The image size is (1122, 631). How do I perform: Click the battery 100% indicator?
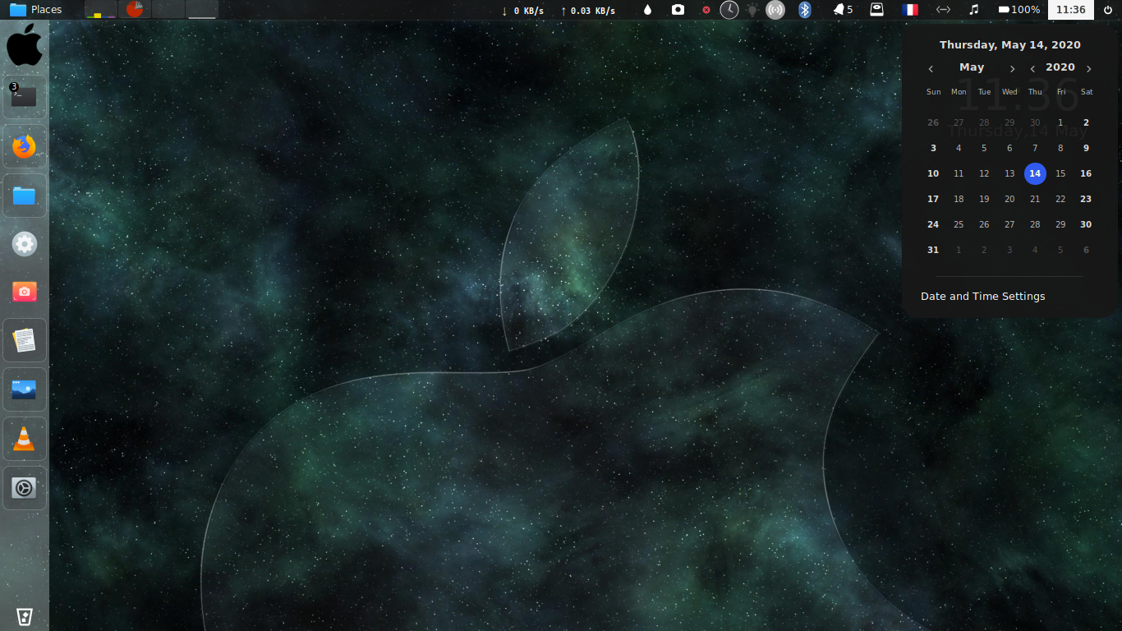click(1019, 10)
